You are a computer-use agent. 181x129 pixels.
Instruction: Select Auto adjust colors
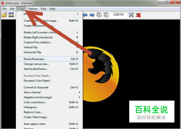click(49, 124)
